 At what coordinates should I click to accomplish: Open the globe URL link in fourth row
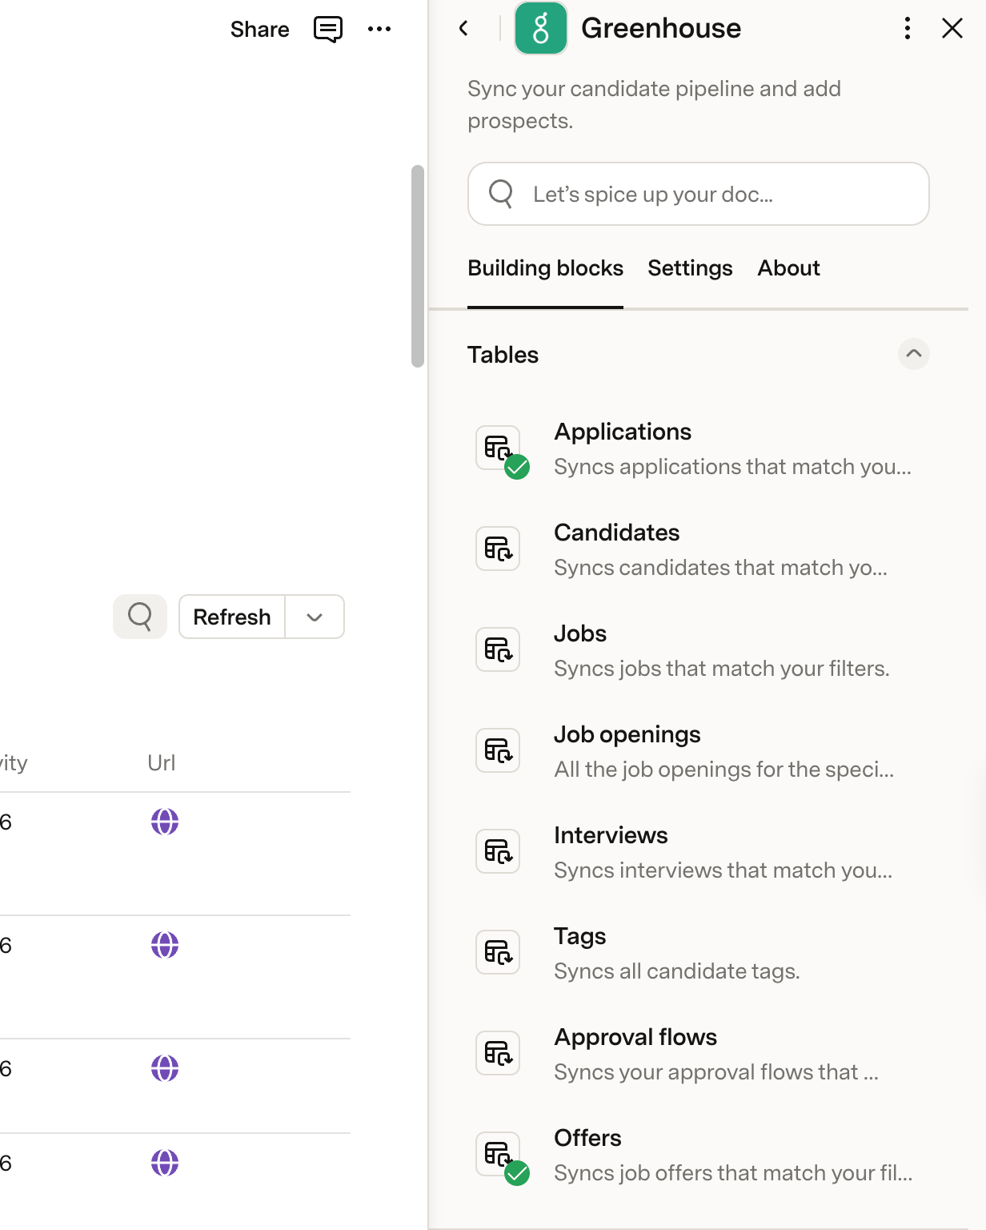click(x=165, y=1163)
